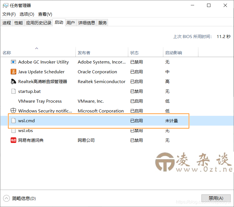
Task: Click publisher VMware, Inc. cell
Action: pyautogui.click(x=91, y=101)
